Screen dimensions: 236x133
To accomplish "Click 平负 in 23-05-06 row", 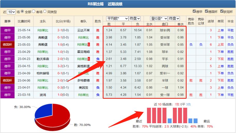I will point(230,37).
